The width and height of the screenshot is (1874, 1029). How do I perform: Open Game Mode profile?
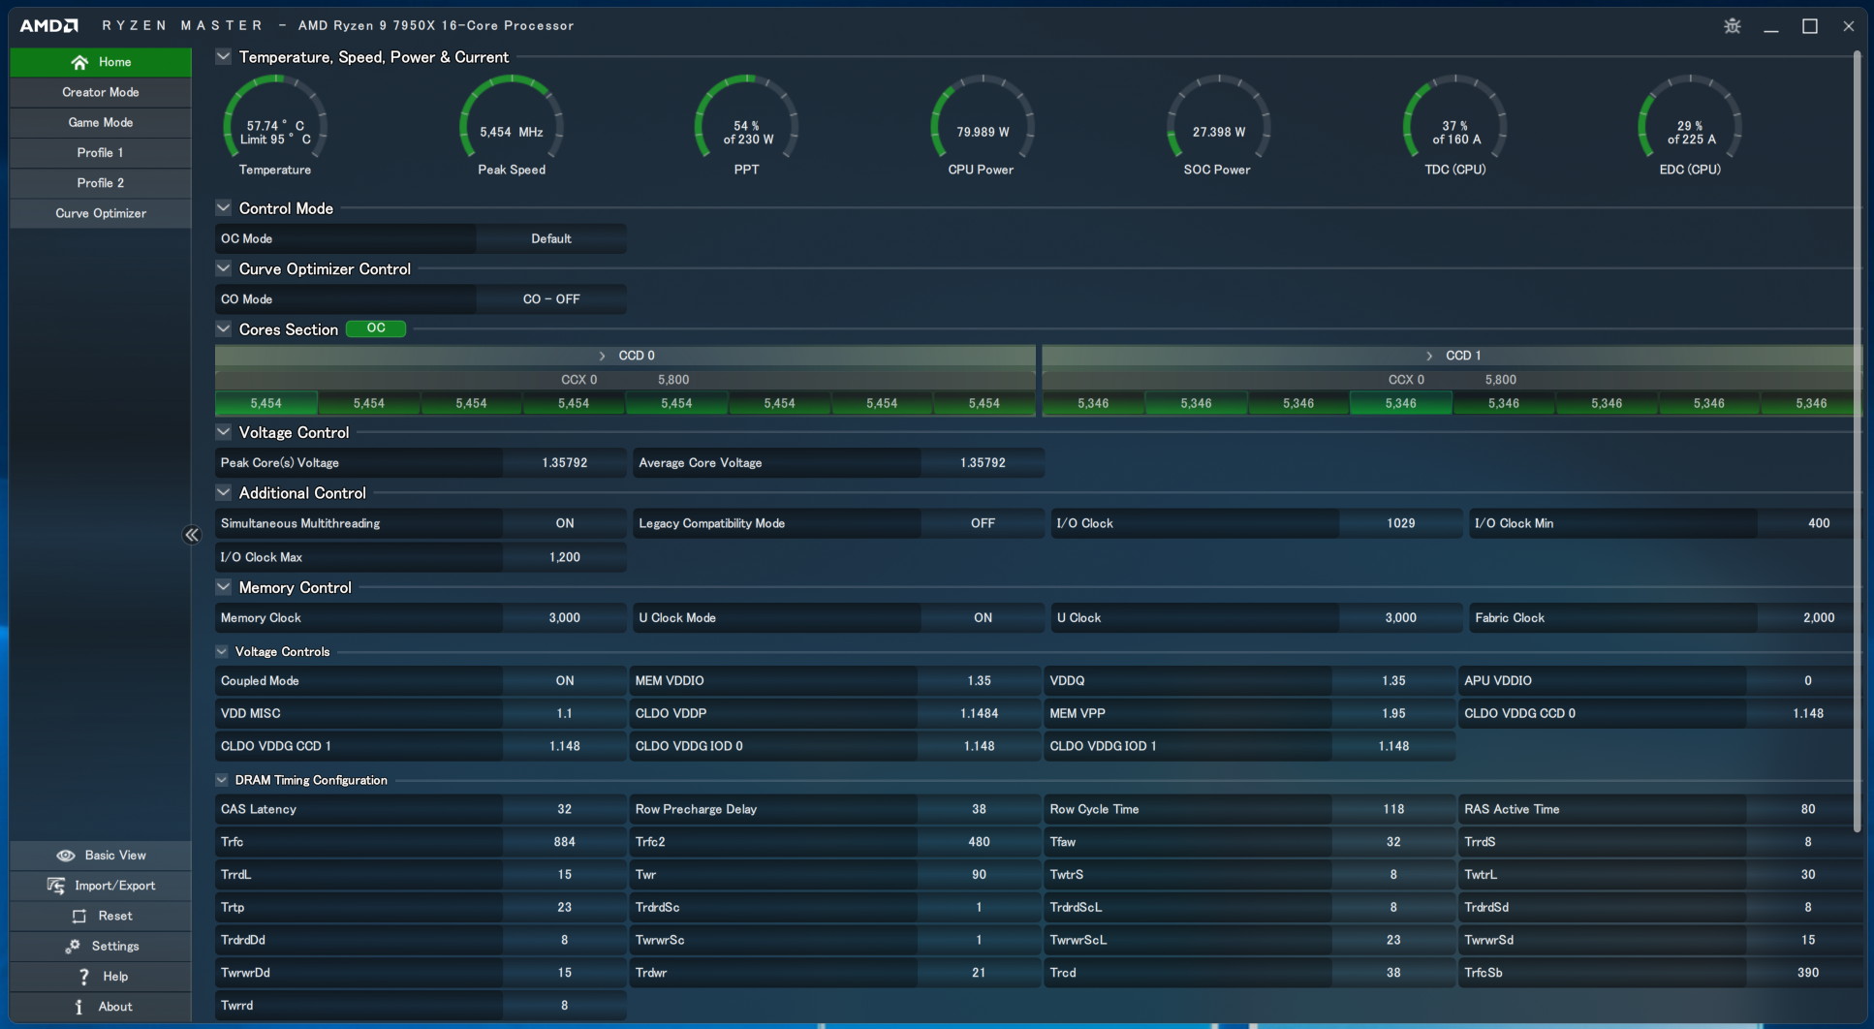pos(101,122)
